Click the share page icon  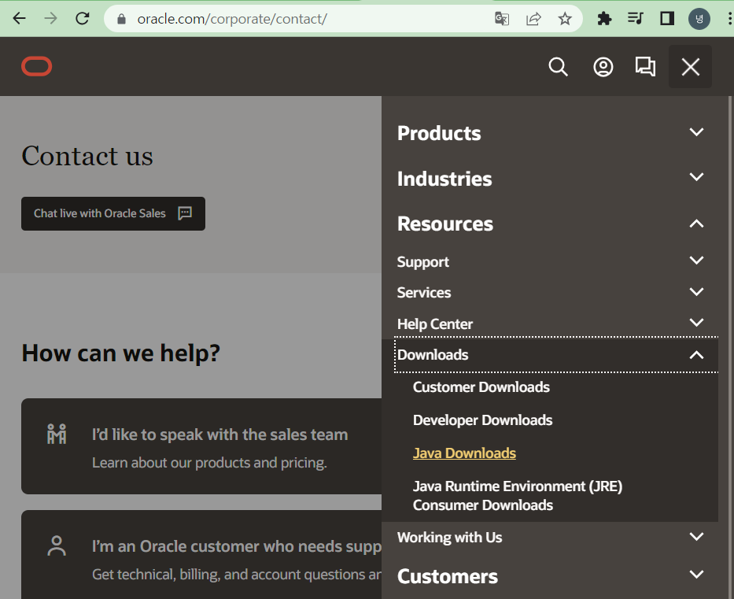pos(533,19)
